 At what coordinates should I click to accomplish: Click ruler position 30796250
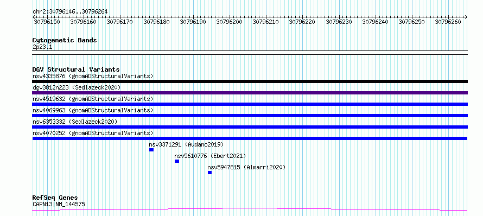(x=411, y=22)
